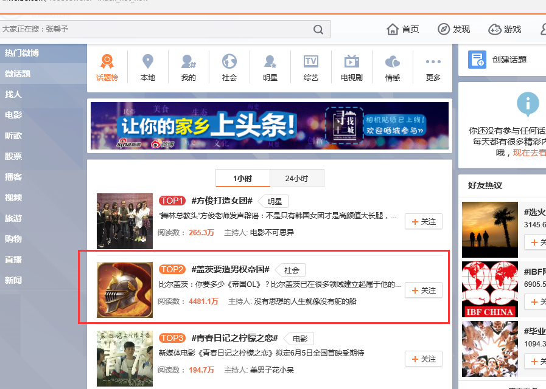Open the TOP2 knight helmet thumbnail
This screenshot has height=389, width=546.
(x=125, y=290)
